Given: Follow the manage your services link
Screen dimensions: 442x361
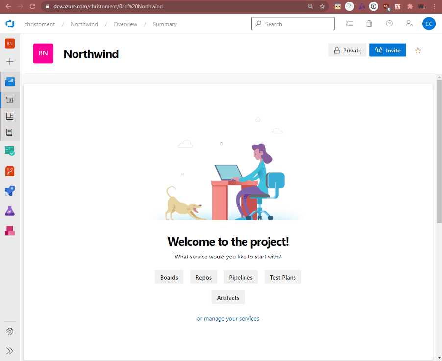Looking at the screenshot, I should (231, 319).
